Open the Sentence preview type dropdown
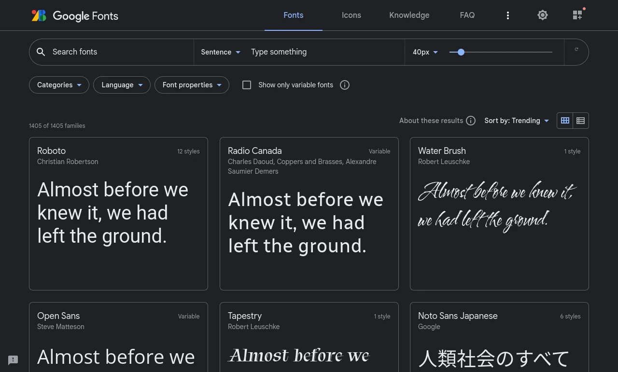618x372 pixels. (x=221, y=52)
